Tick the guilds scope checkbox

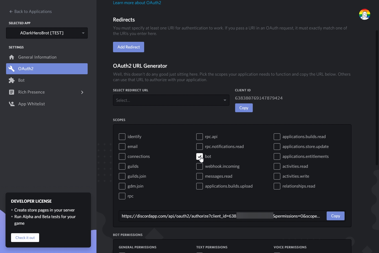(122, 166)
